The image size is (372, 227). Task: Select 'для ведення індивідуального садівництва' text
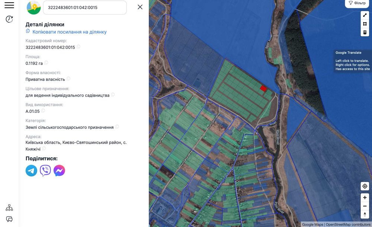point(68,95)
